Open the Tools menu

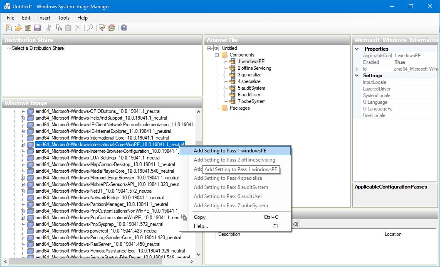click(64, 18)
